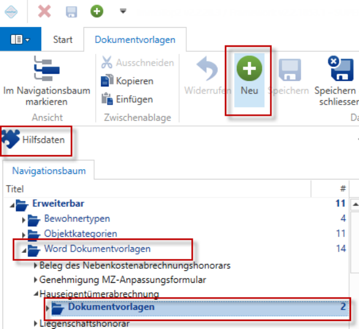Image resolution: width=359 pixels, height=329 pixels.
Task: Click the scrollbar up arrow in tree
Action: click(355, 204)
